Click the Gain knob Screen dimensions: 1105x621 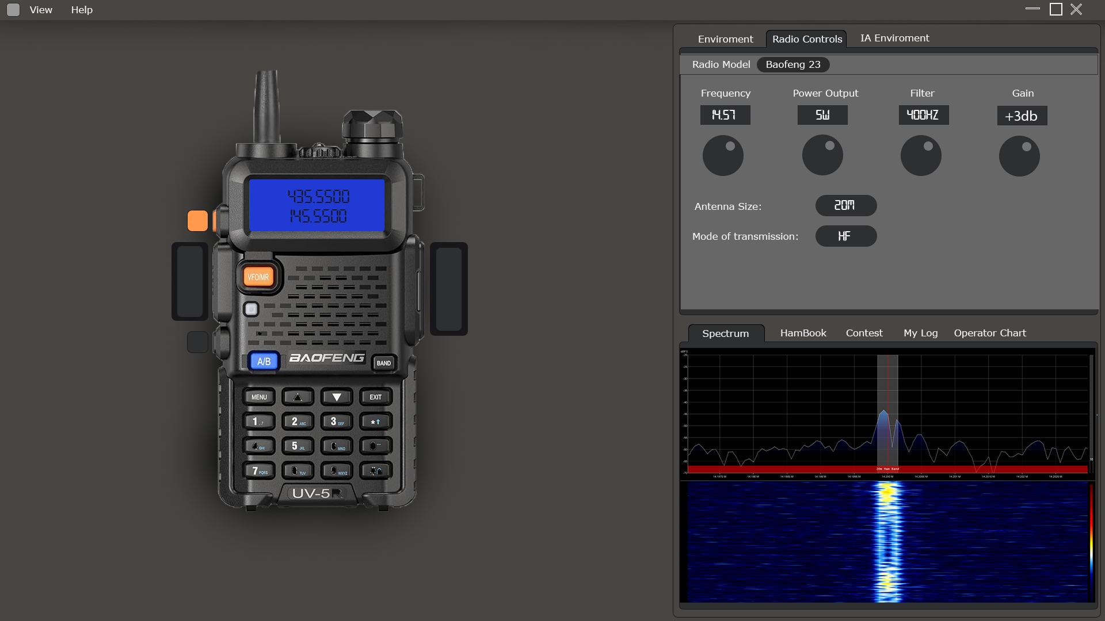click(1019, 156)
